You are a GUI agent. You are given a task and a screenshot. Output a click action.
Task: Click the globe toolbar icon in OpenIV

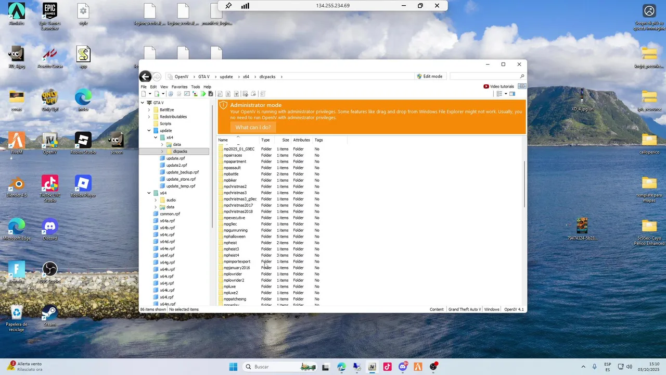[171, 94]
